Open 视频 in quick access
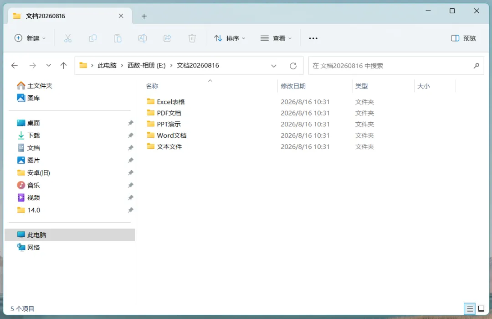 28,198
